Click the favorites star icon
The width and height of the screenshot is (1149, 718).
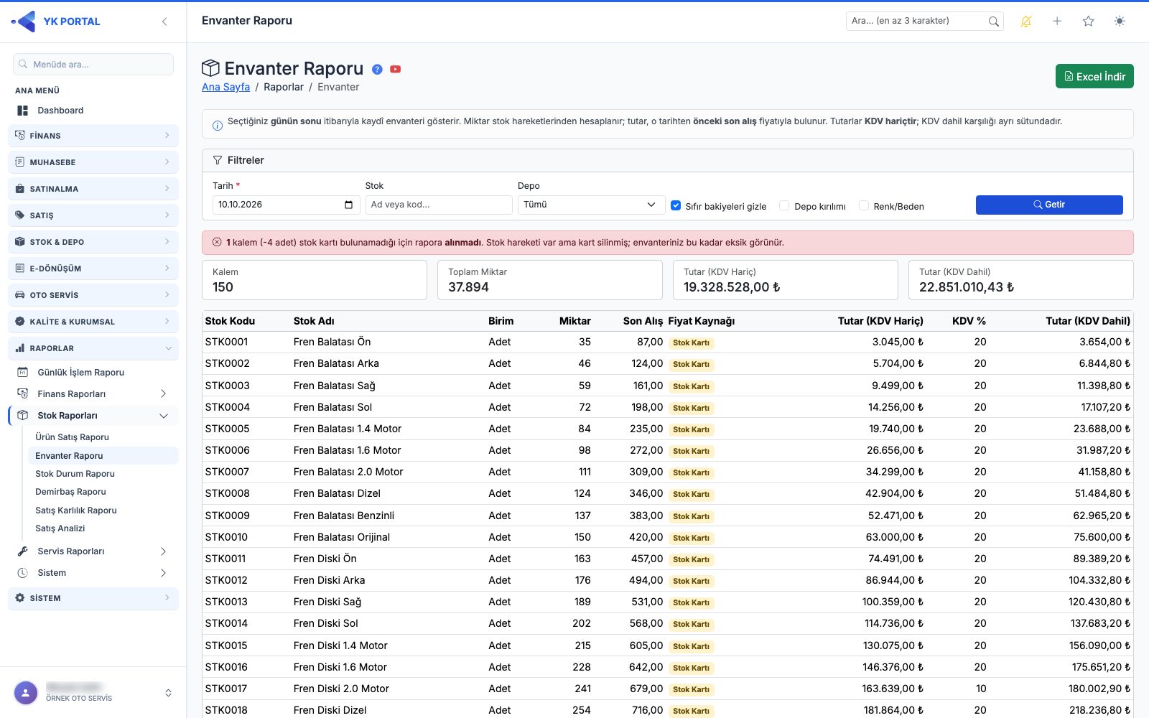click(x=1088, y=22)
